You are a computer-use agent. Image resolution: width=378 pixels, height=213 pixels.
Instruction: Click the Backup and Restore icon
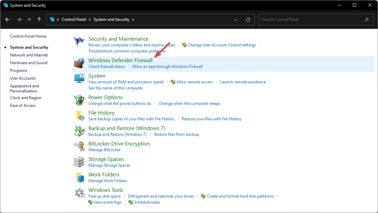tap(79, 131)
